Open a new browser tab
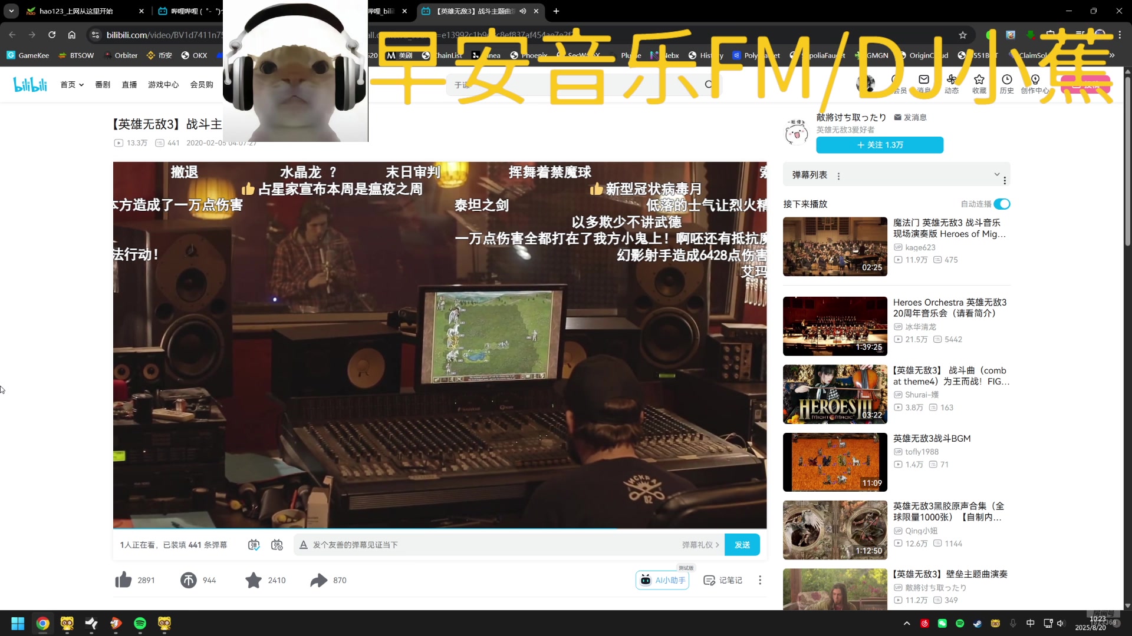Image resolution: width=1132 pixels, height=636 pixels. click(556, 11)
